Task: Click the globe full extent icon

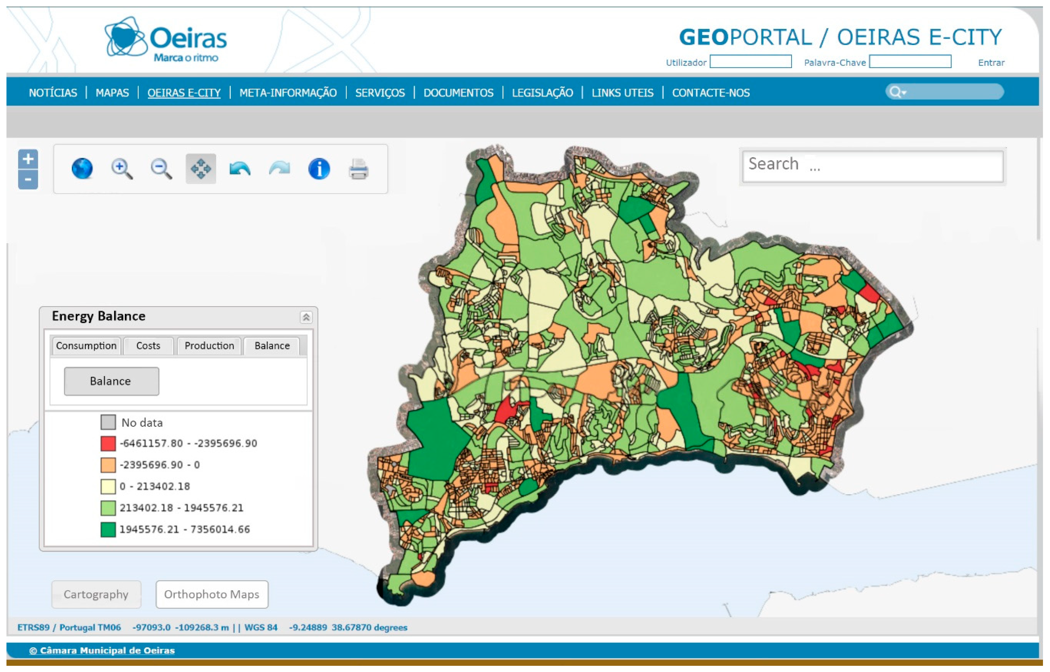Action: point(82,169)
